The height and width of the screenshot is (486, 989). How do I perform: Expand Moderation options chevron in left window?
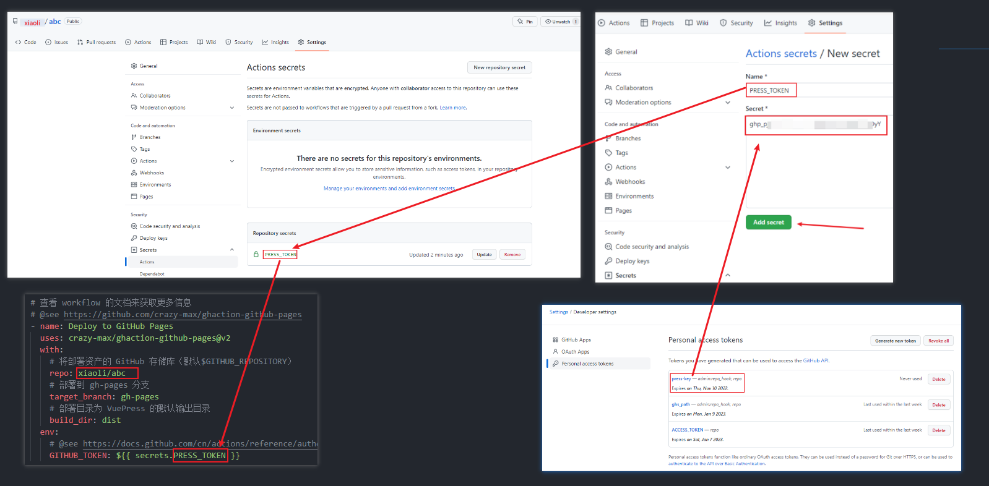click(232, 108)
